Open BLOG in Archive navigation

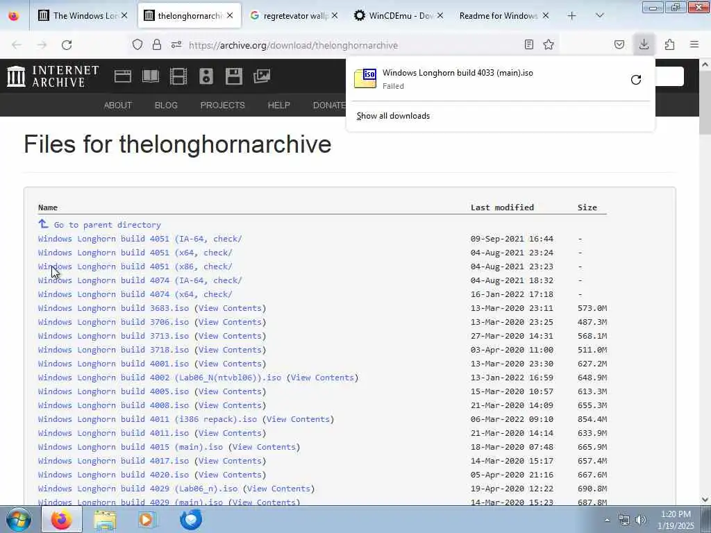(x=166, y=105)
